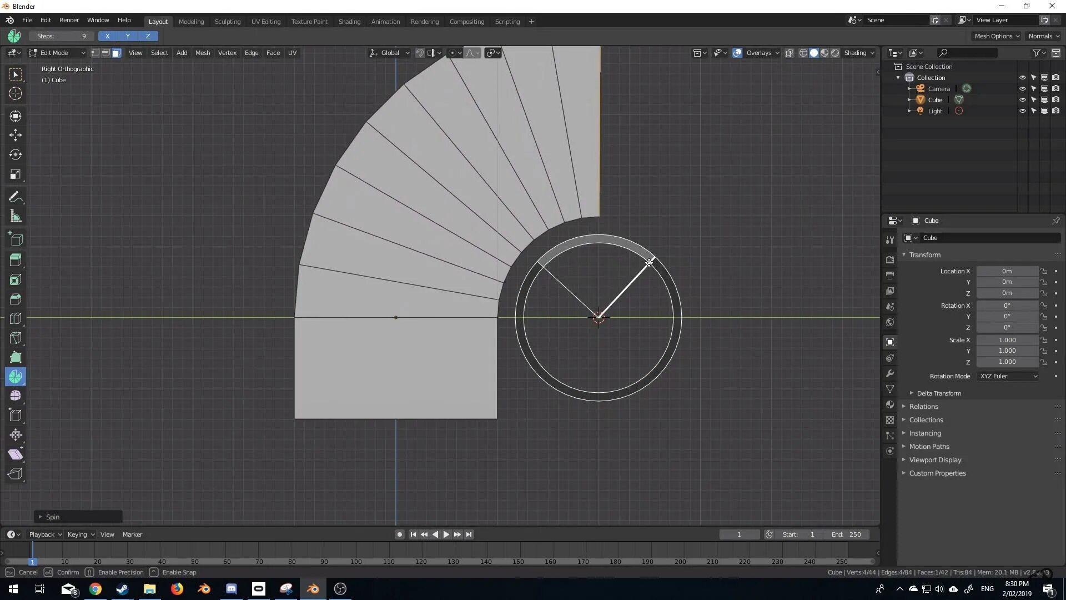Image resolution: width=1066 pixels, height=600 pixels.
Task: Select the Rip Region tool
Action: tap(16, 473)
